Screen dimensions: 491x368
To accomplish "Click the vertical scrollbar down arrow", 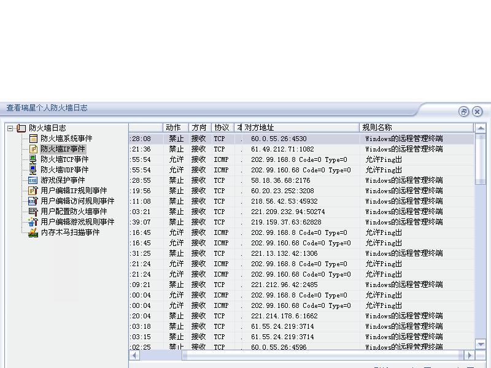I will 481,344.
